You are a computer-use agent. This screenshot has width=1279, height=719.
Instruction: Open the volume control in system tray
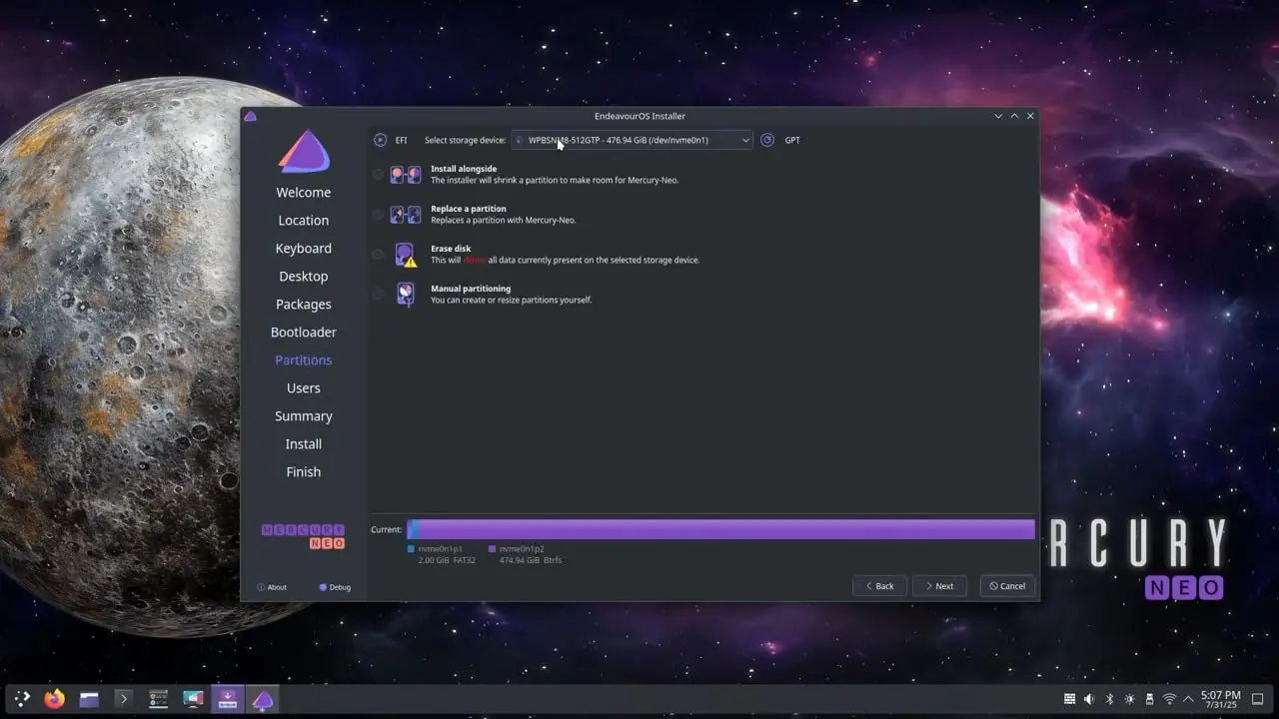(x=1089, y=699)
